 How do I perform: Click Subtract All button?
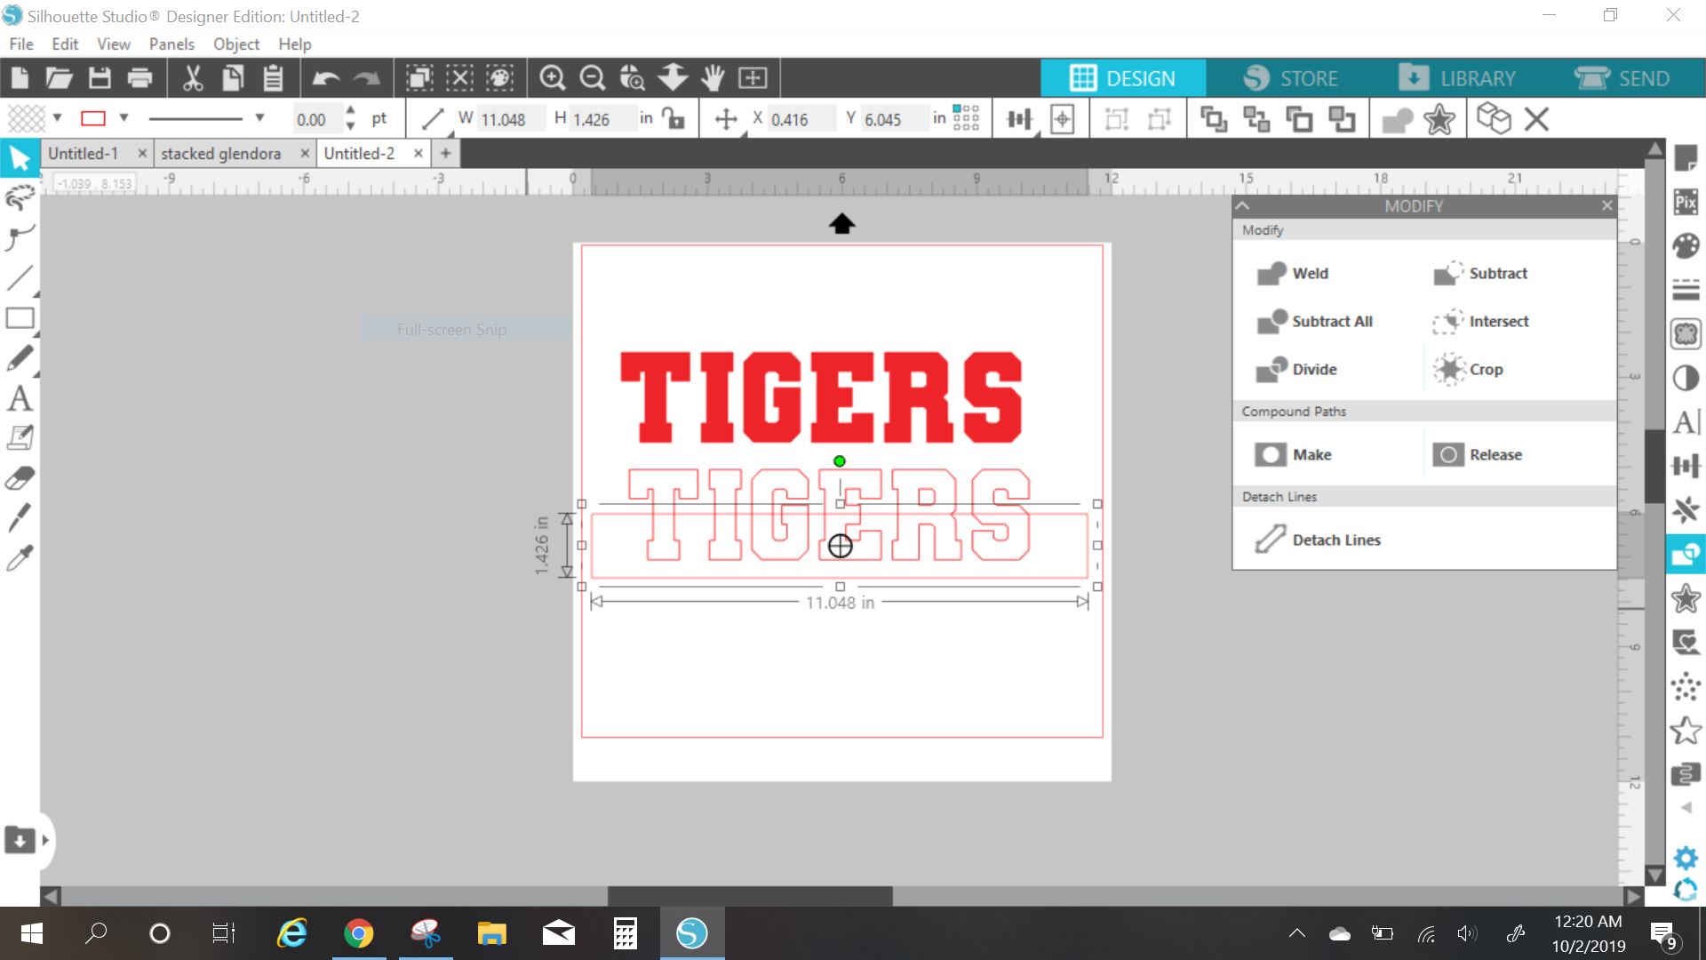(x=1315, y=321)
